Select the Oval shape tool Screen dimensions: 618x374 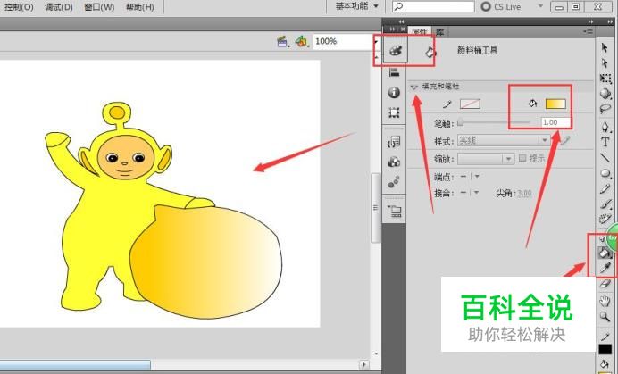(x=605, y=173)
